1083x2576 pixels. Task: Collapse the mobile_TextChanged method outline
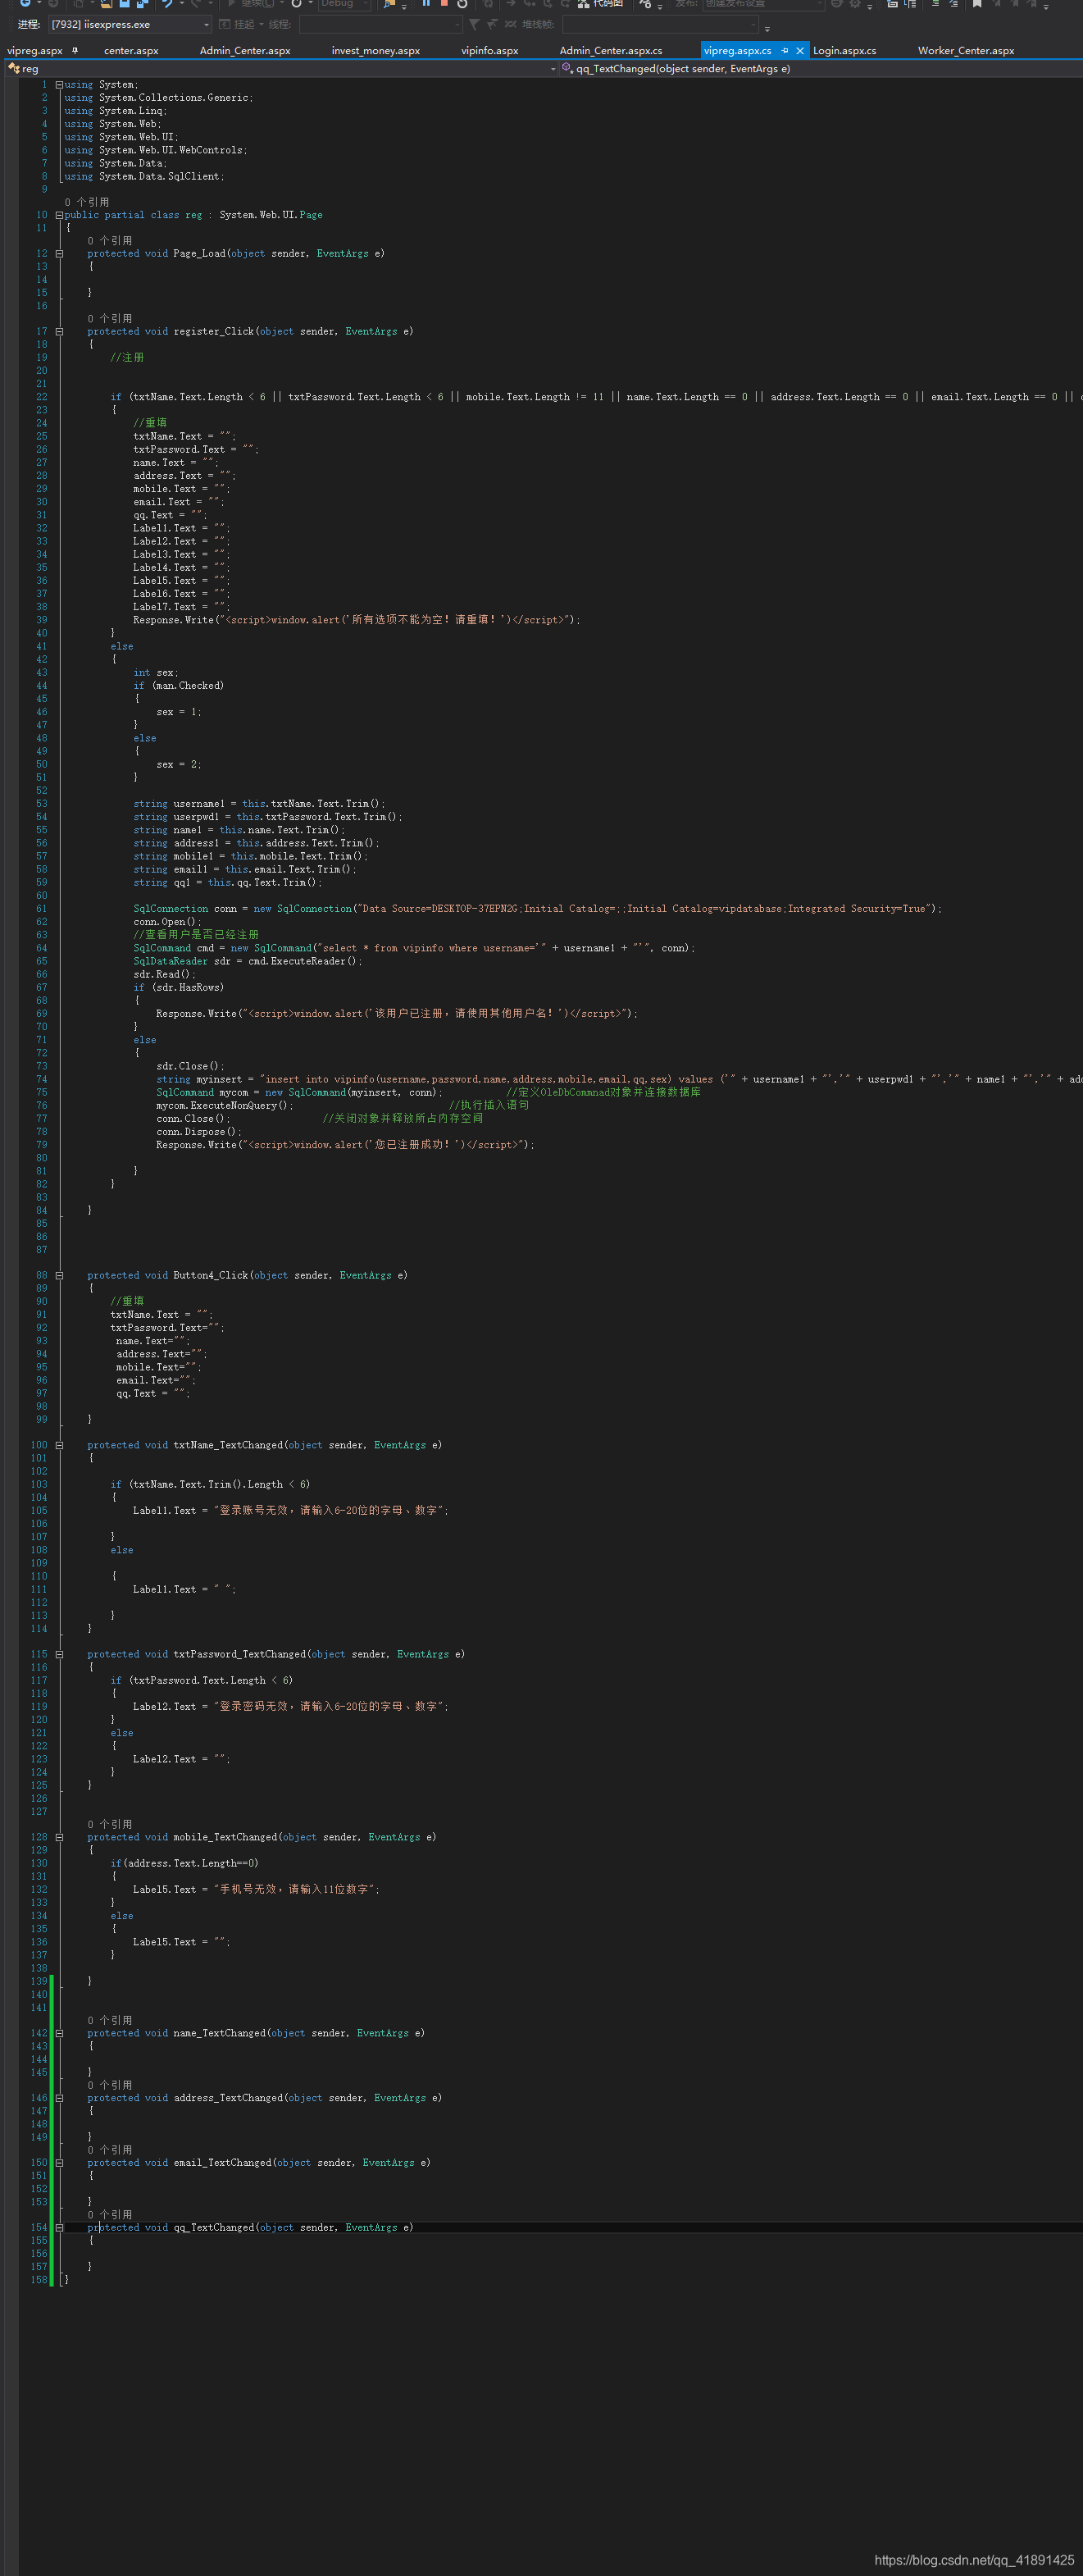click(59, 1838)
